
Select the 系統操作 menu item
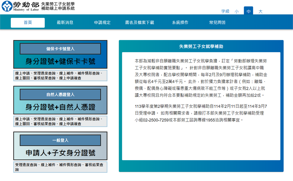pyautogui.click(x=180, y=23)
